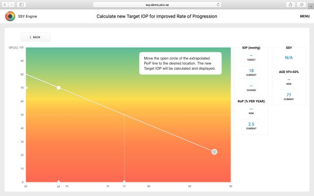Screen dimensions: 314x196
Task: Go forward in browser history
Action: tap(11, 4)
